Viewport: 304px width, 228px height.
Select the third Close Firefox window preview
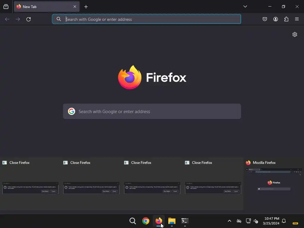(152, 183)
